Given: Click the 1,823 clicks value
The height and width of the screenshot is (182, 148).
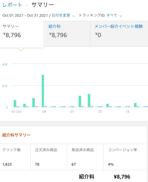Looking at the screenshot, I should [x=7, y=164].
